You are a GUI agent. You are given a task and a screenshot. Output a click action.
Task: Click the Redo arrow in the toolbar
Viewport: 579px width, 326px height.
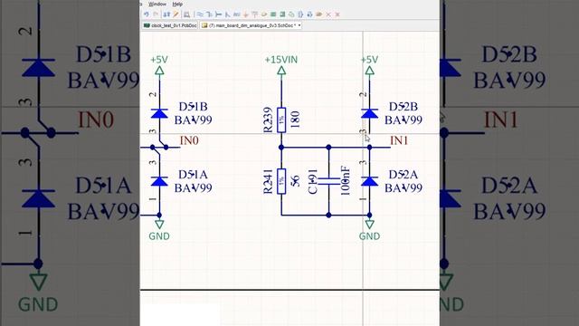click(x=156, y=14)
